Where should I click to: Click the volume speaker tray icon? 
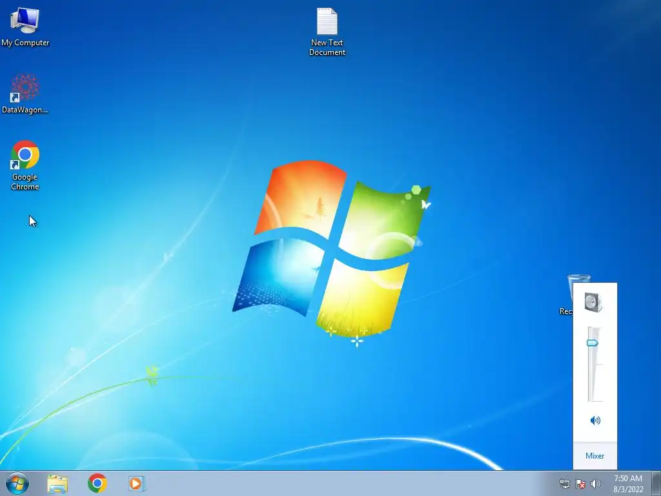click(x=596, y=484)
